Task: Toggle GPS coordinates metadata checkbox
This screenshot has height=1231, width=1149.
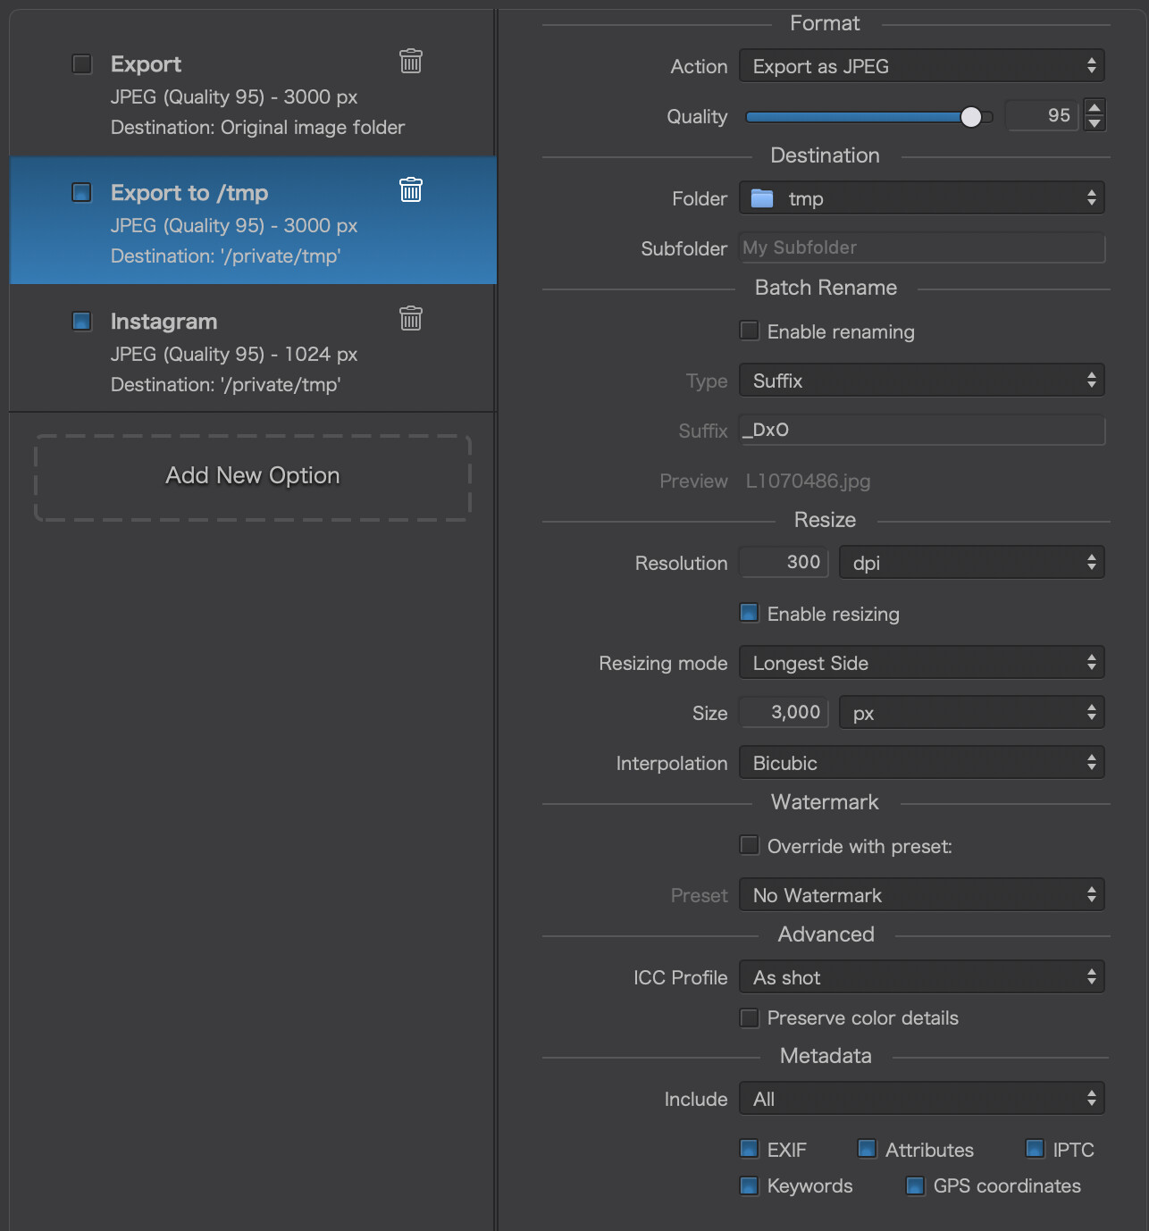Action: point(915,1185)
